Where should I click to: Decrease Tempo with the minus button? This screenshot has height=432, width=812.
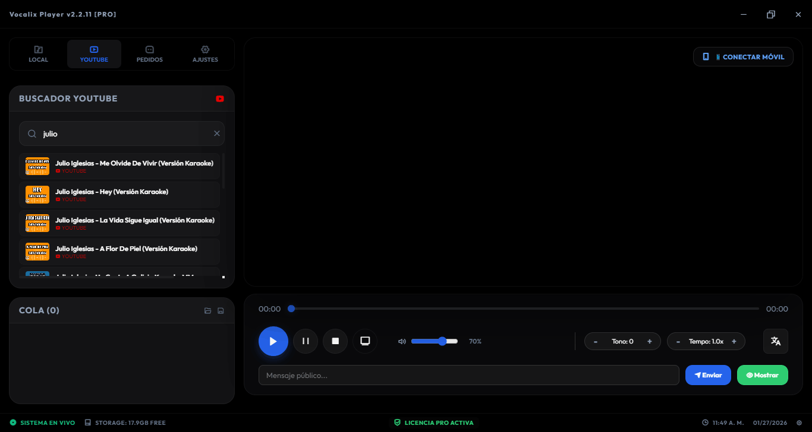678,341
